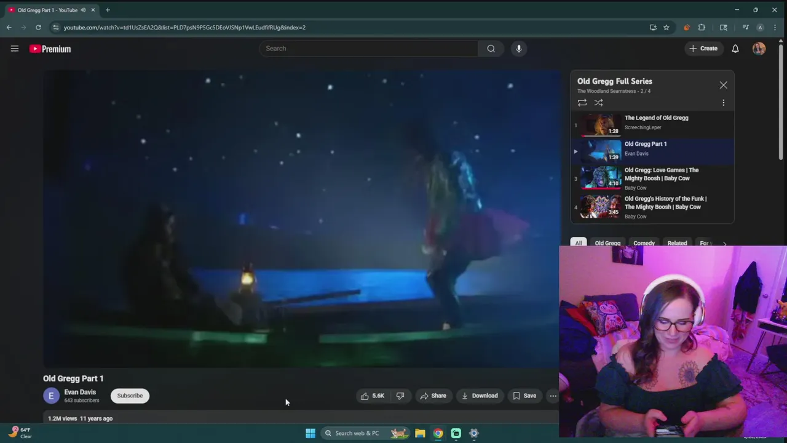The height and width of the screenshot is (443, 787).
Task: Click the video player to pause
Action: 302,218
